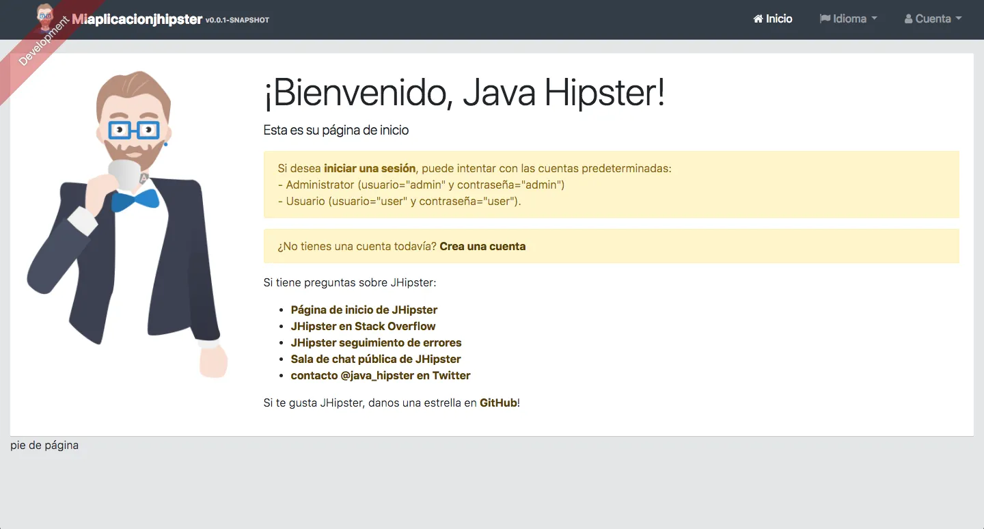Open the GitHub link
This screenshot has width=984, height=529.
tap(498, 403)
